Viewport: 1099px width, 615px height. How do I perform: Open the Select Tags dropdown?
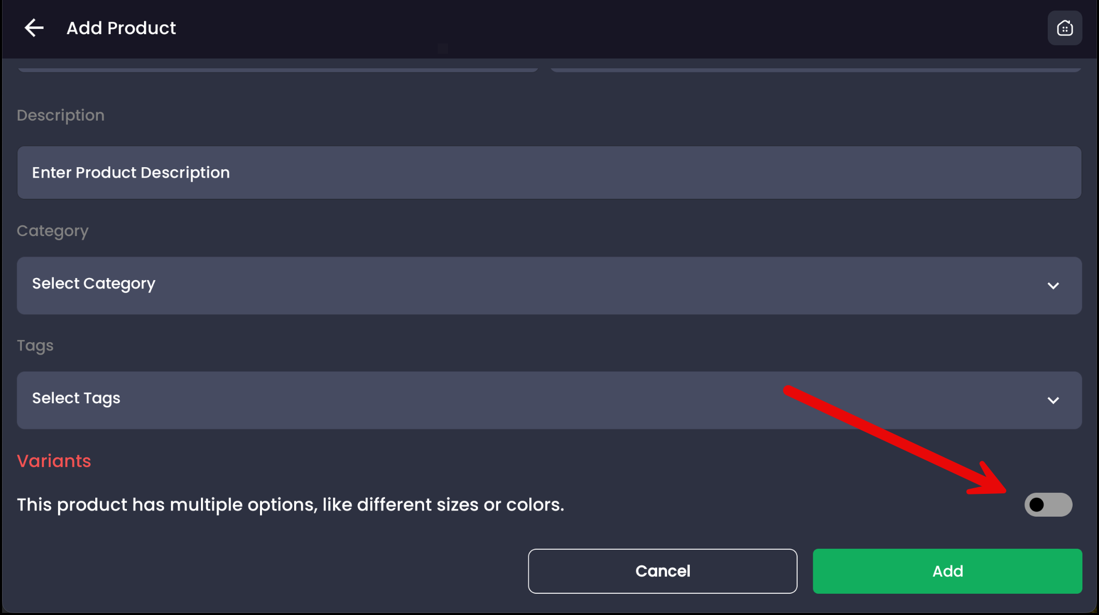(x=549, y=400)
